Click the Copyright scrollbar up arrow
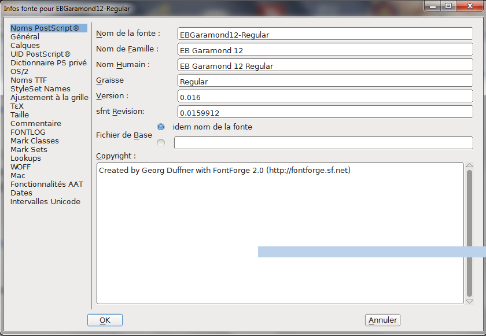This screenshot has width=486, height=336. point(469,166)
